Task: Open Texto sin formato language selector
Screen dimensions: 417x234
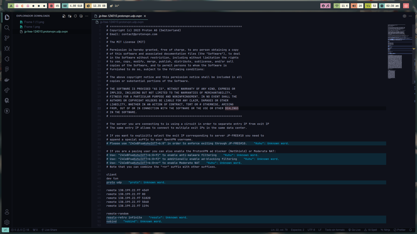Action: click(x=334, y=230)
